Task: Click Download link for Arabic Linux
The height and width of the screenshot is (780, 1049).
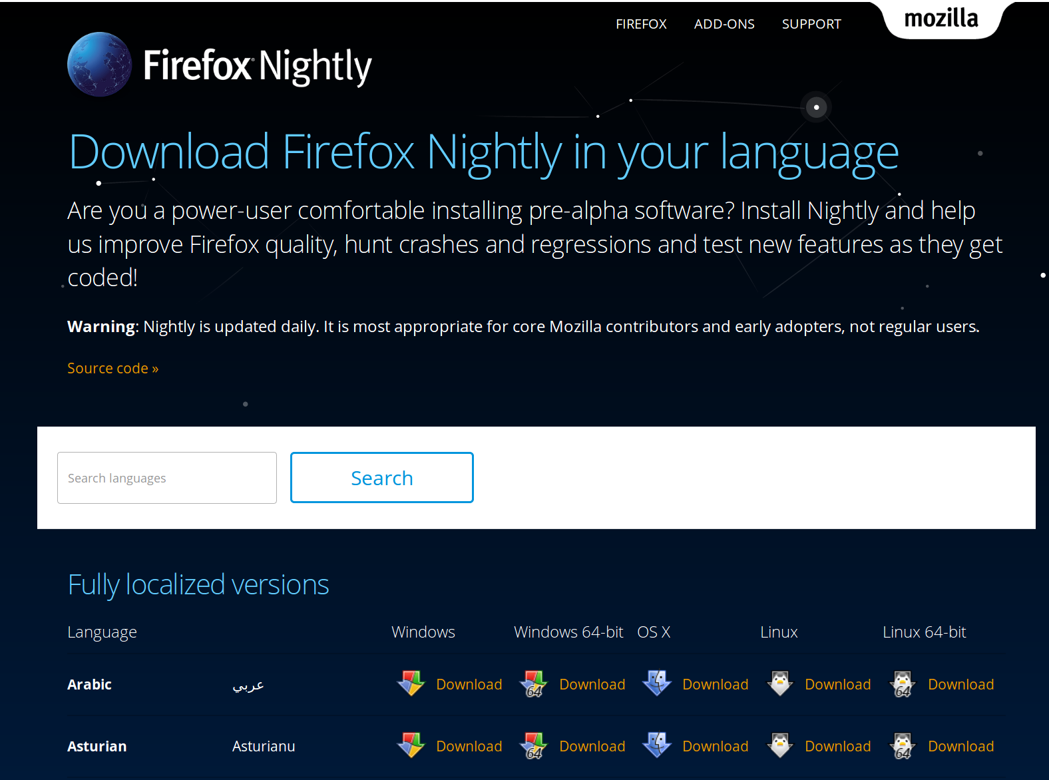Action: (837, 684)
